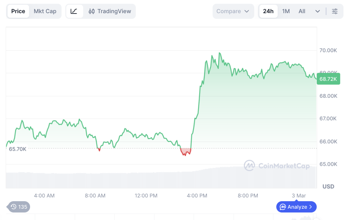Screen dimensions: 351x220
Task: Click the 3 Mar date axis label
Action: pyautogui.click(x=299, y=196)
